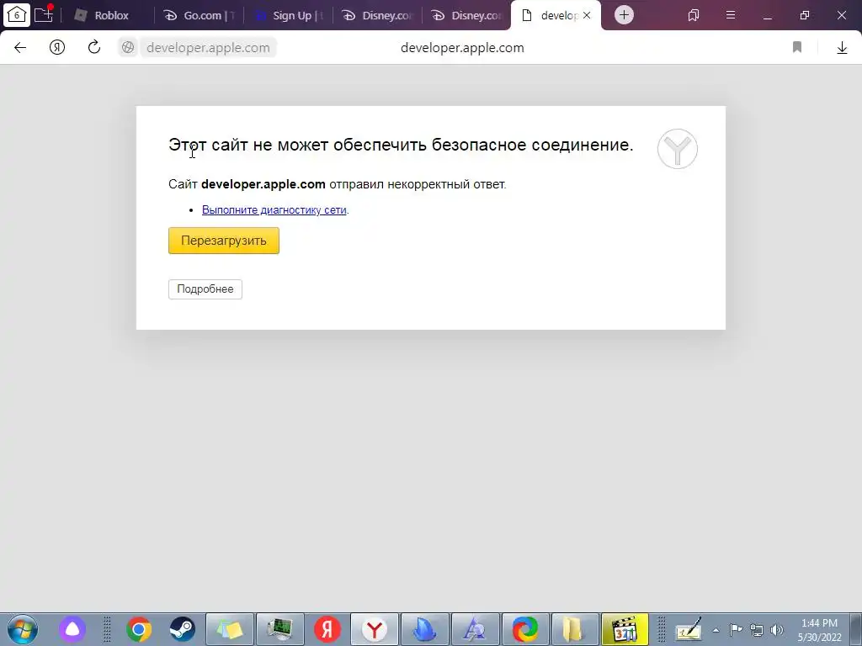Screen dimensions: 862x646
Task: Switch to the Sign Up tab
Action: point(290,15)
